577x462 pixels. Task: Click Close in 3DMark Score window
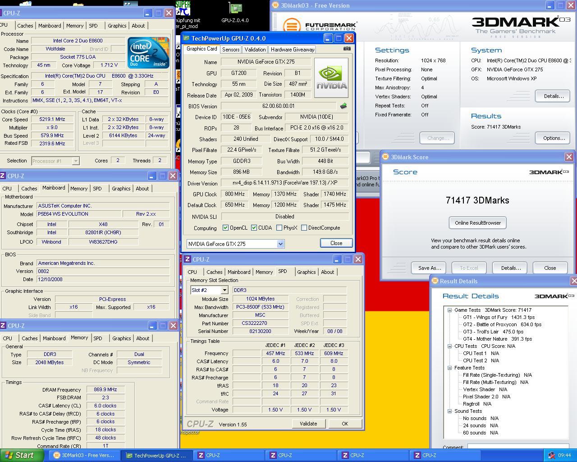click(550, 268)
